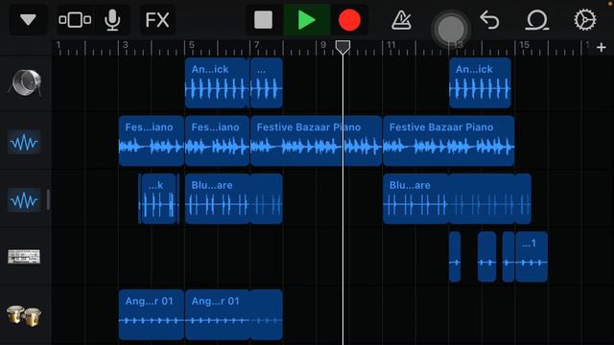Start playback with green Play button
This screenshot has height=345, width=614.
pos(306,19)
